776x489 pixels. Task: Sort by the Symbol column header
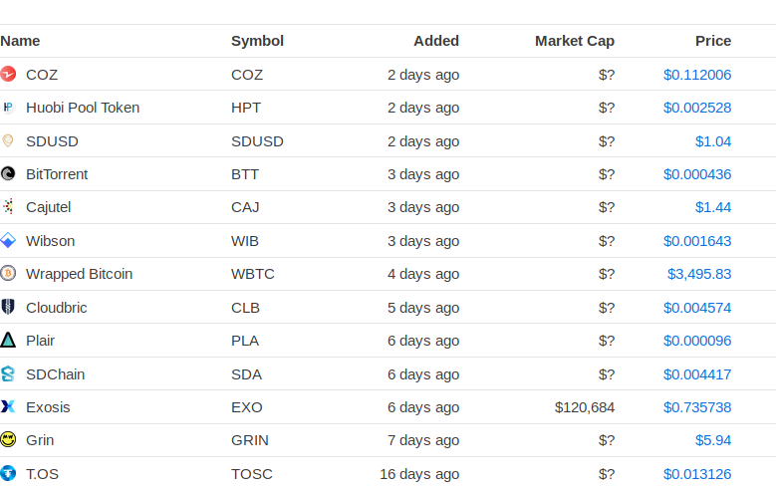click(257, 41)
